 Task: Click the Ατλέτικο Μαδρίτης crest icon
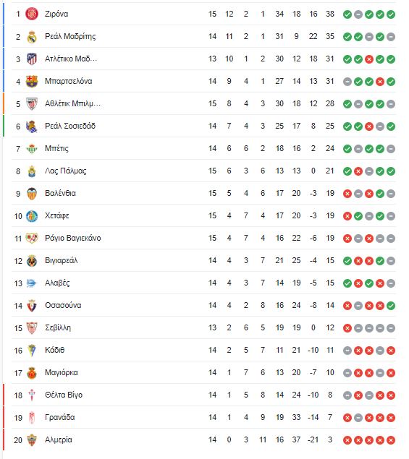coord(32,59)
